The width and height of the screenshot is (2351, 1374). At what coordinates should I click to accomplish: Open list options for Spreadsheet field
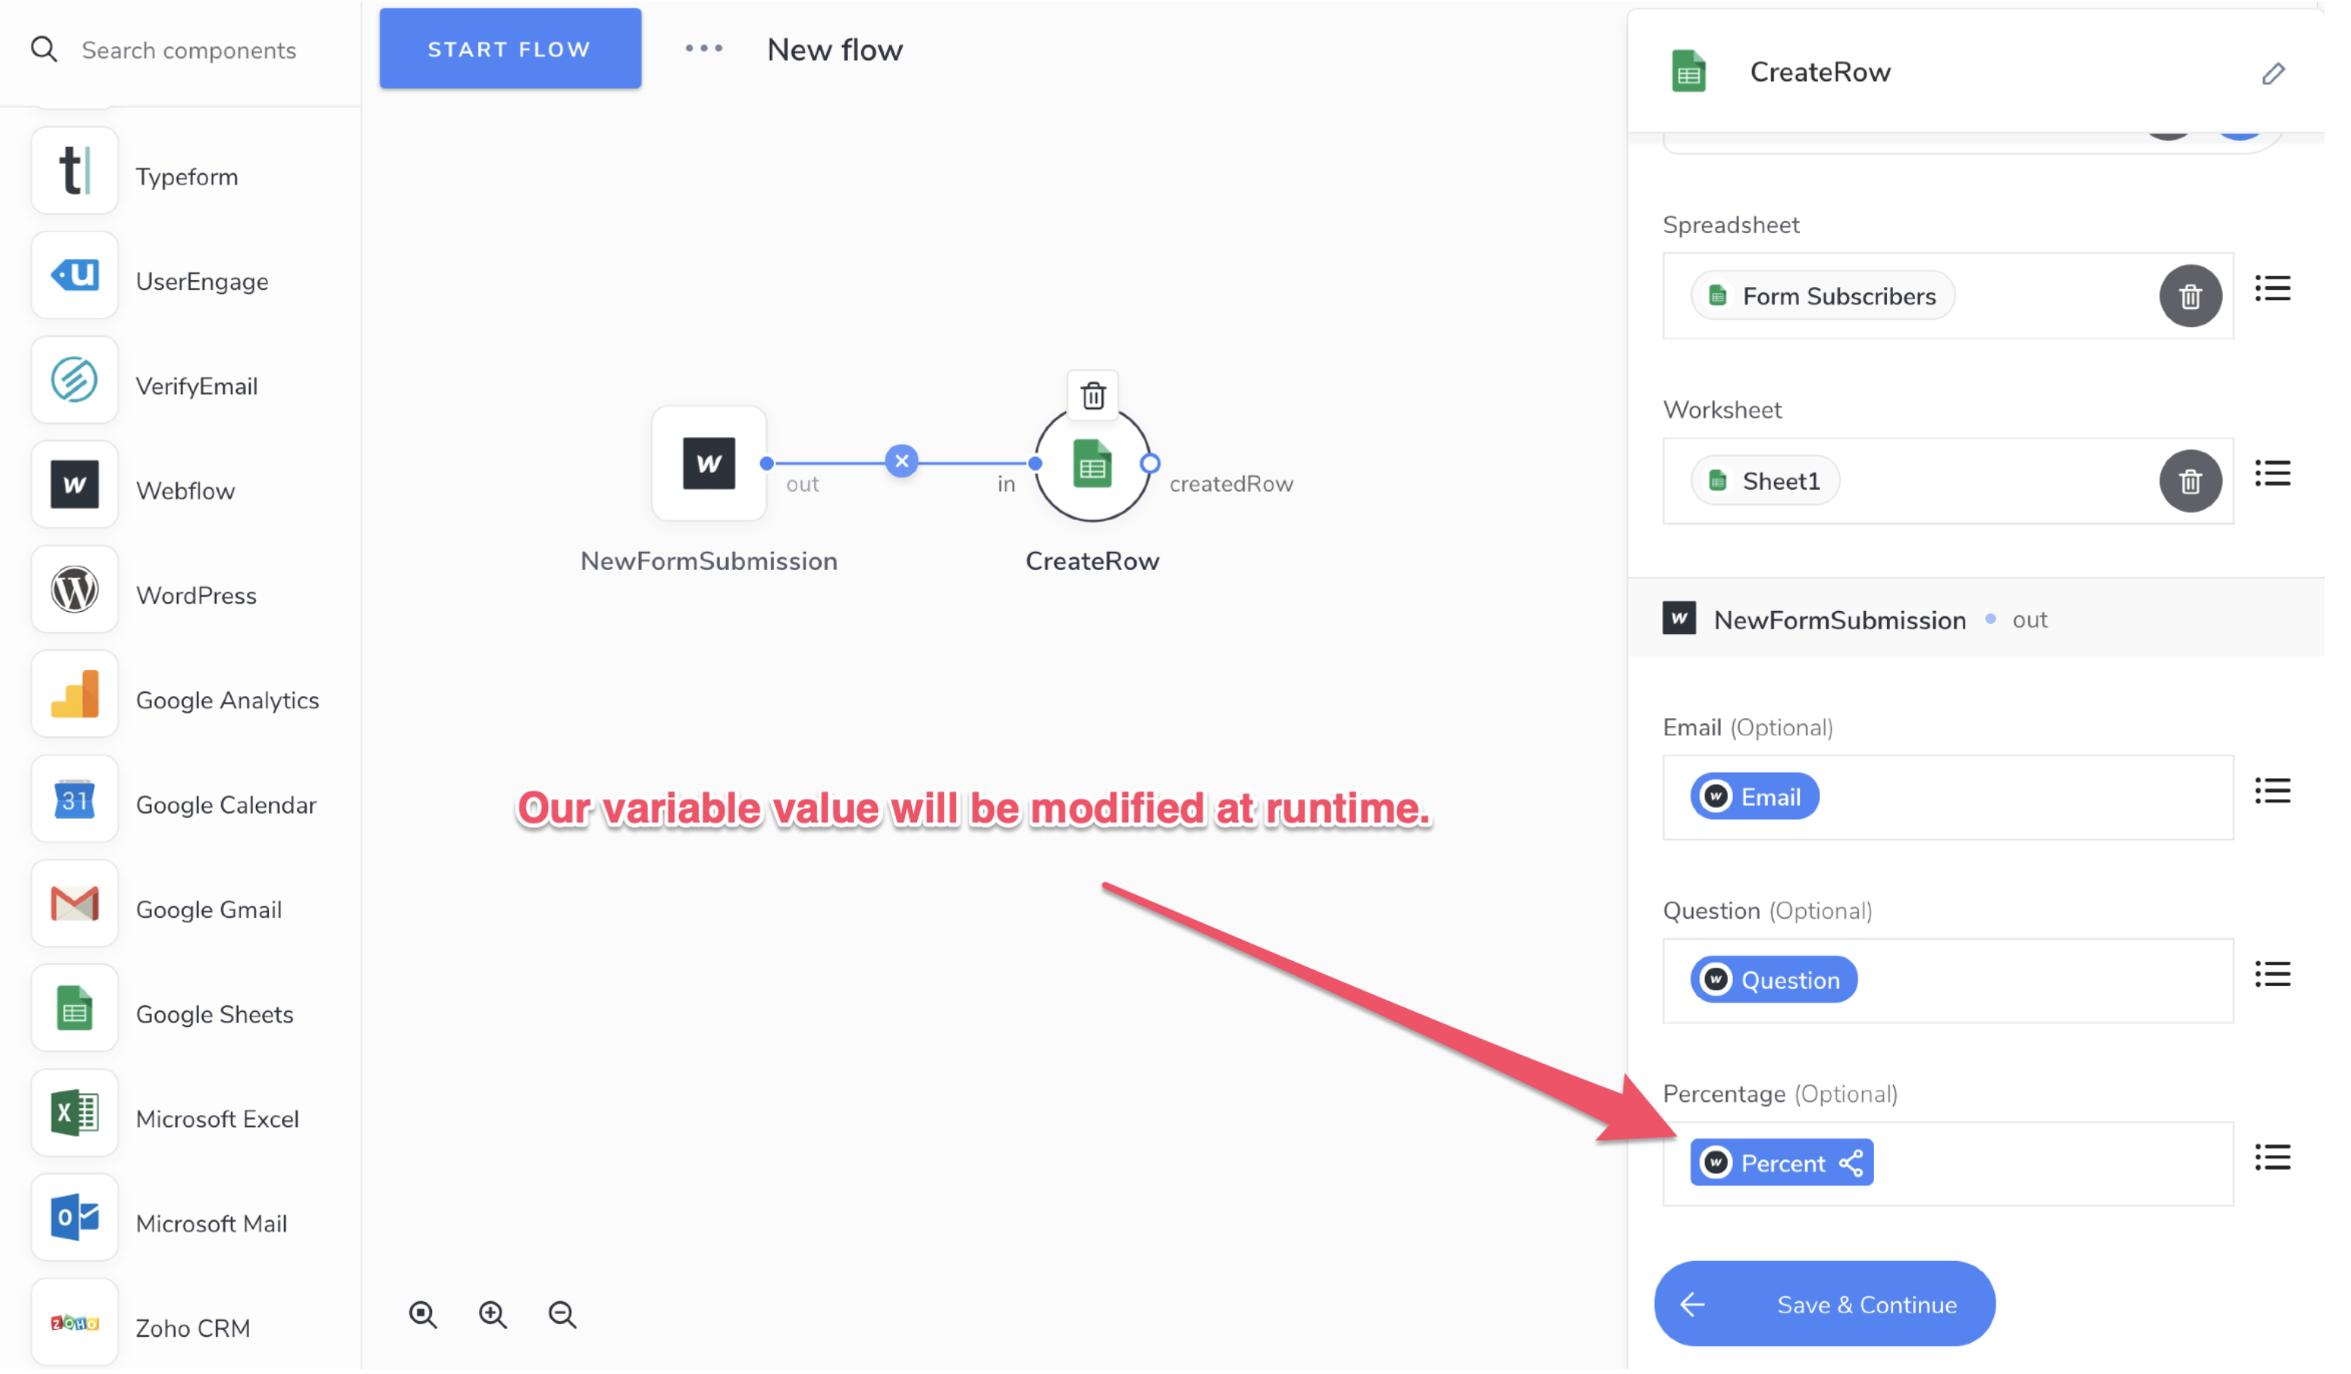2273,289
